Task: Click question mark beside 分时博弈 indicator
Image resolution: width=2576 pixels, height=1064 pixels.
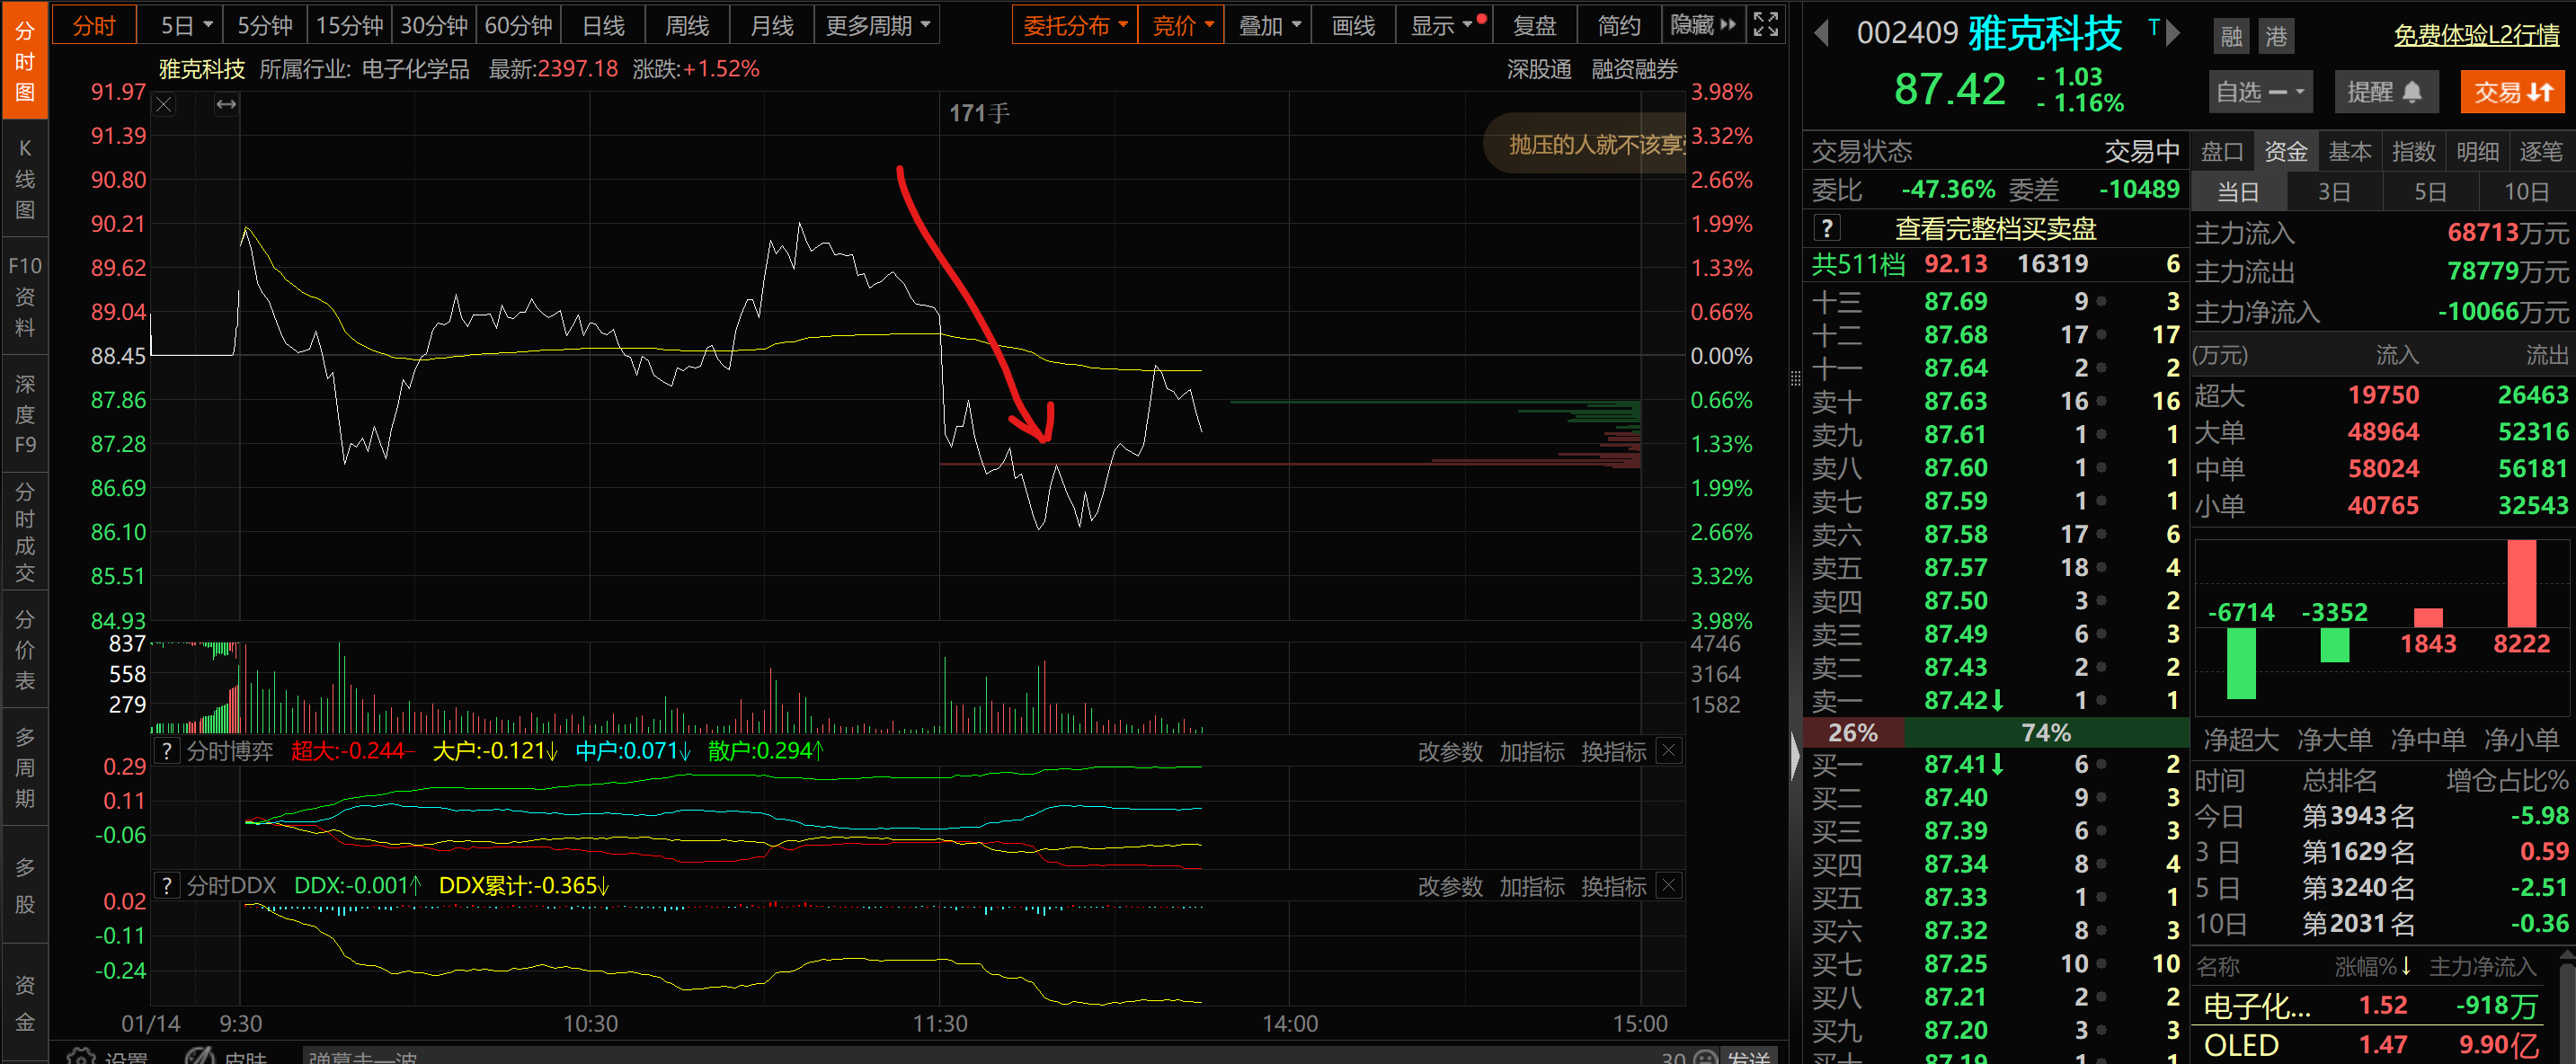Action: [x=167, y=751]
